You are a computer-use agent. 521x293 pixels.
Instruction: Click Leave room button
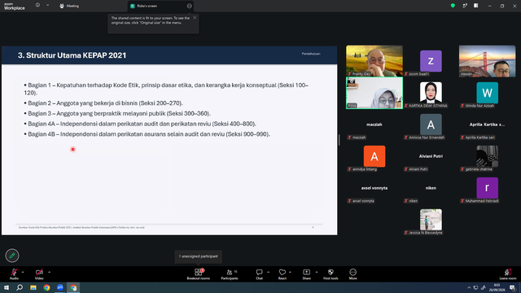pos(508,274)
